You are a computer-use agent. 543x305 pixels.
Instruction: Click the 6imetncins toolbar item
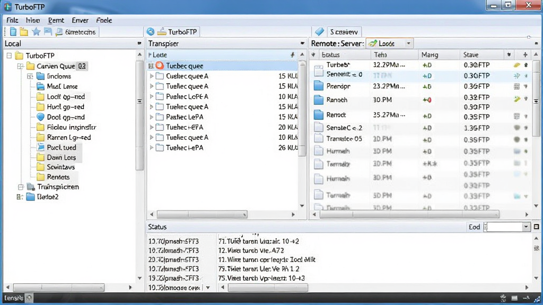[x=76, y=32]
